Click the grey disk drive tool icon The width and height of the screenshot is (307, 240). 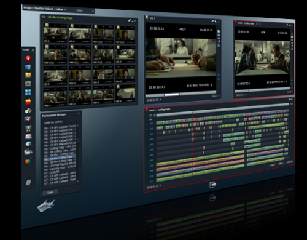tap(28, 137)
